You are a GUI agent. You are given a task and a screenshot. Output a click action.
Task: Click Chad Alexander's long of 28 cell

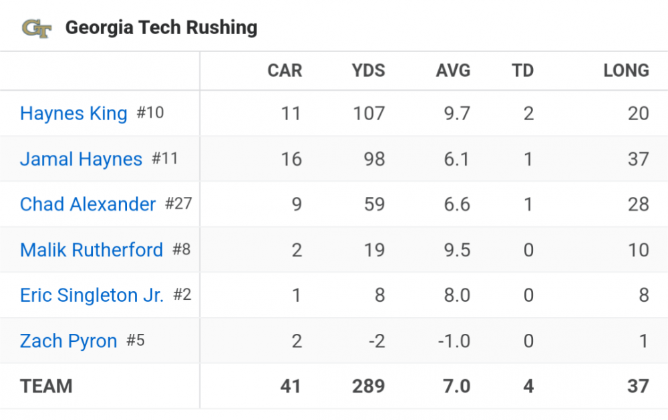coord(638,204)
